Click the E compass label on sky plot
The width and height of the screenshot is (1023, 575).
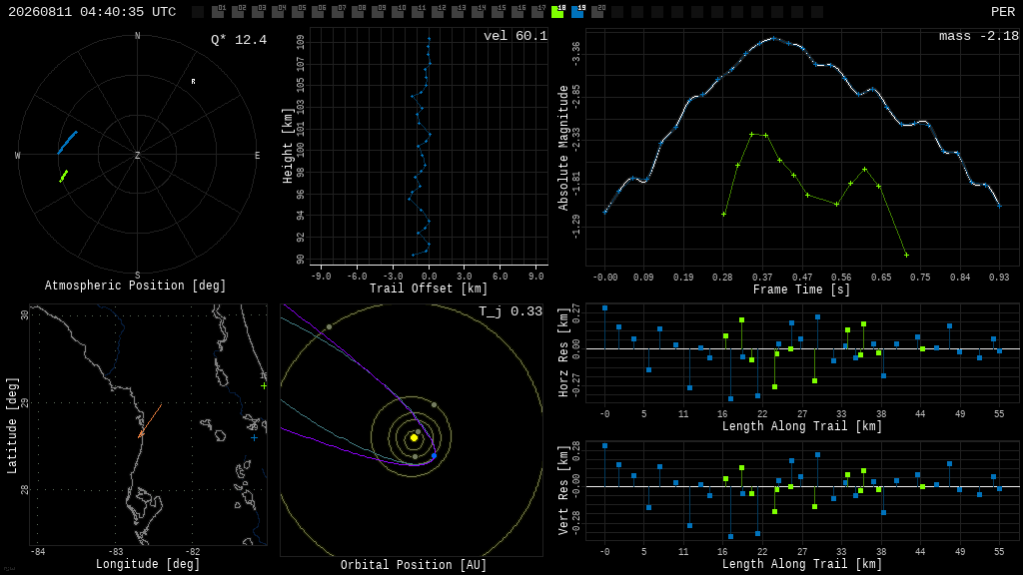(x=257, y=155)
